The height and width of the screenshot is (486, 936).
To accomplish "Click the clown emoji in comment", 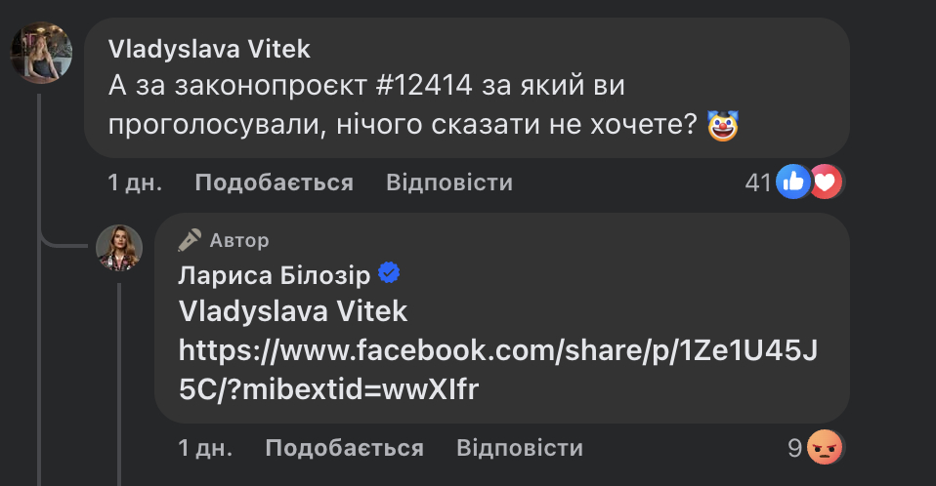I will click(x=723, y=125).
